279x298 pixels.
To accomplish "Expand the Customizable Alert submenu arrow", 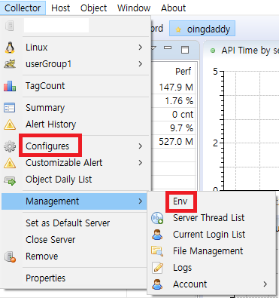I will (141, 163).
